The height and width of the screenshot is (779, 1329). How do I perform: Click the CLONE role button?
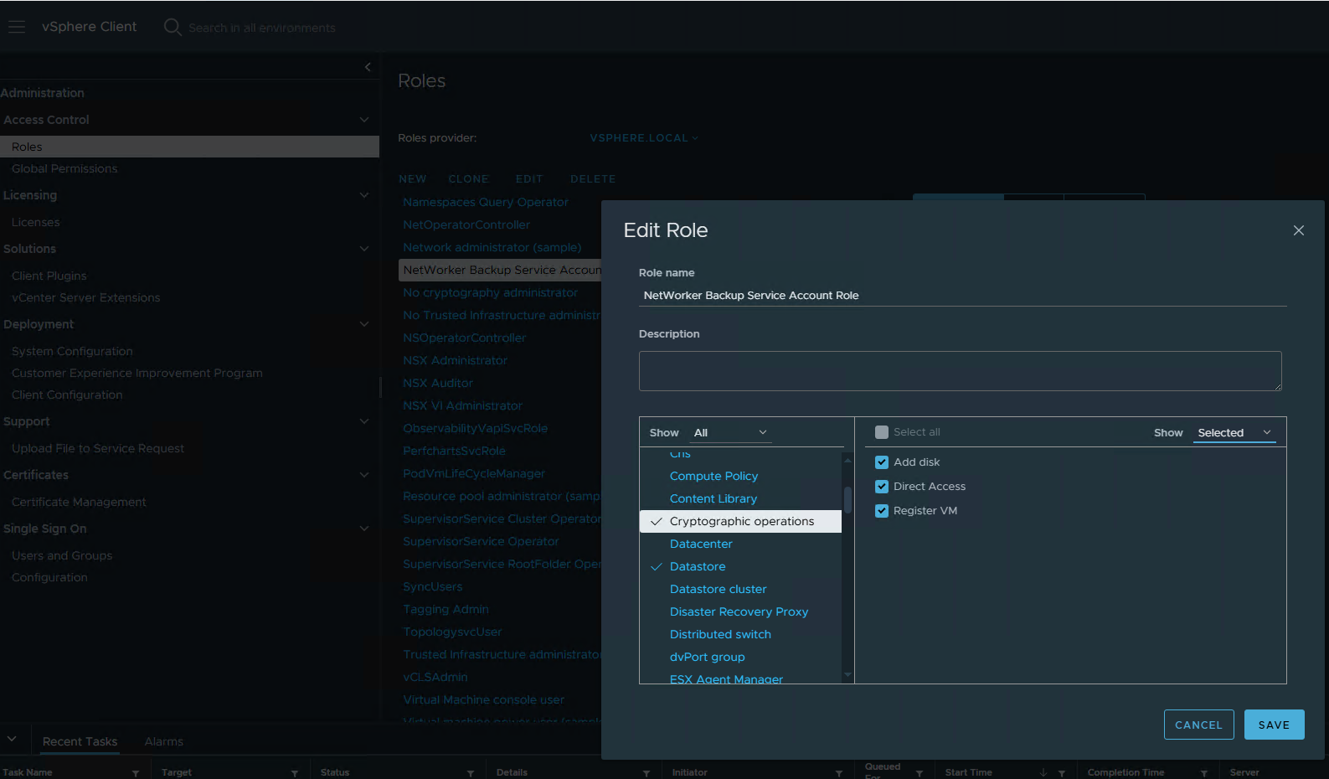(x=468, y=179)
